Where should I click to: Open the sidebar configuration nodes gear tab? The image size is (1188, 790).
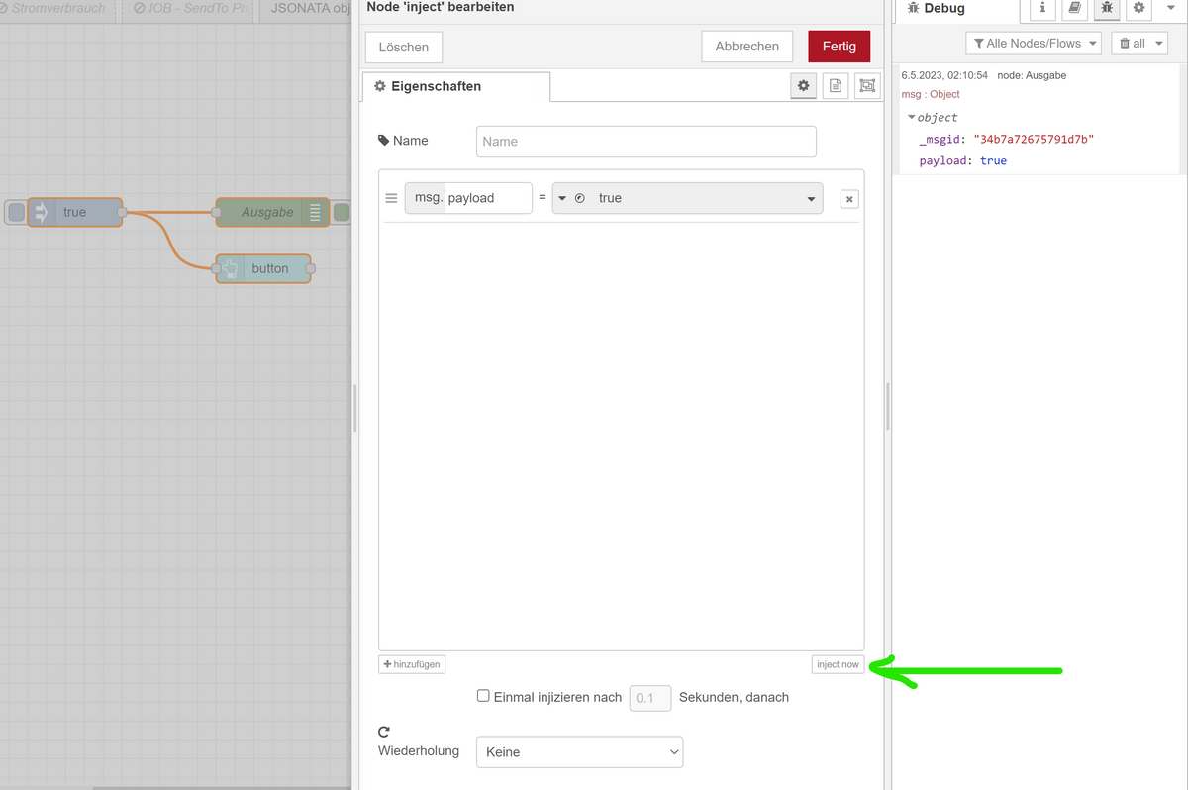pyautogui.click(x=1138, y=9)
